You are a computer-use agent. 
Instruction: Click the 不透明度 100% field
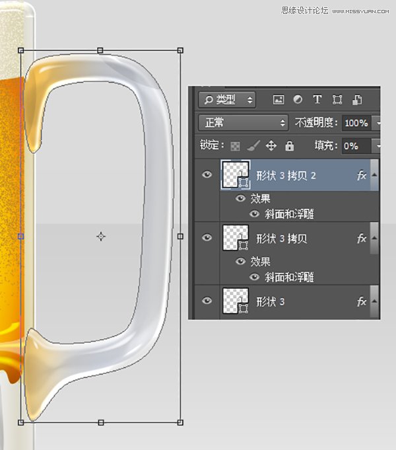[356, 123]
